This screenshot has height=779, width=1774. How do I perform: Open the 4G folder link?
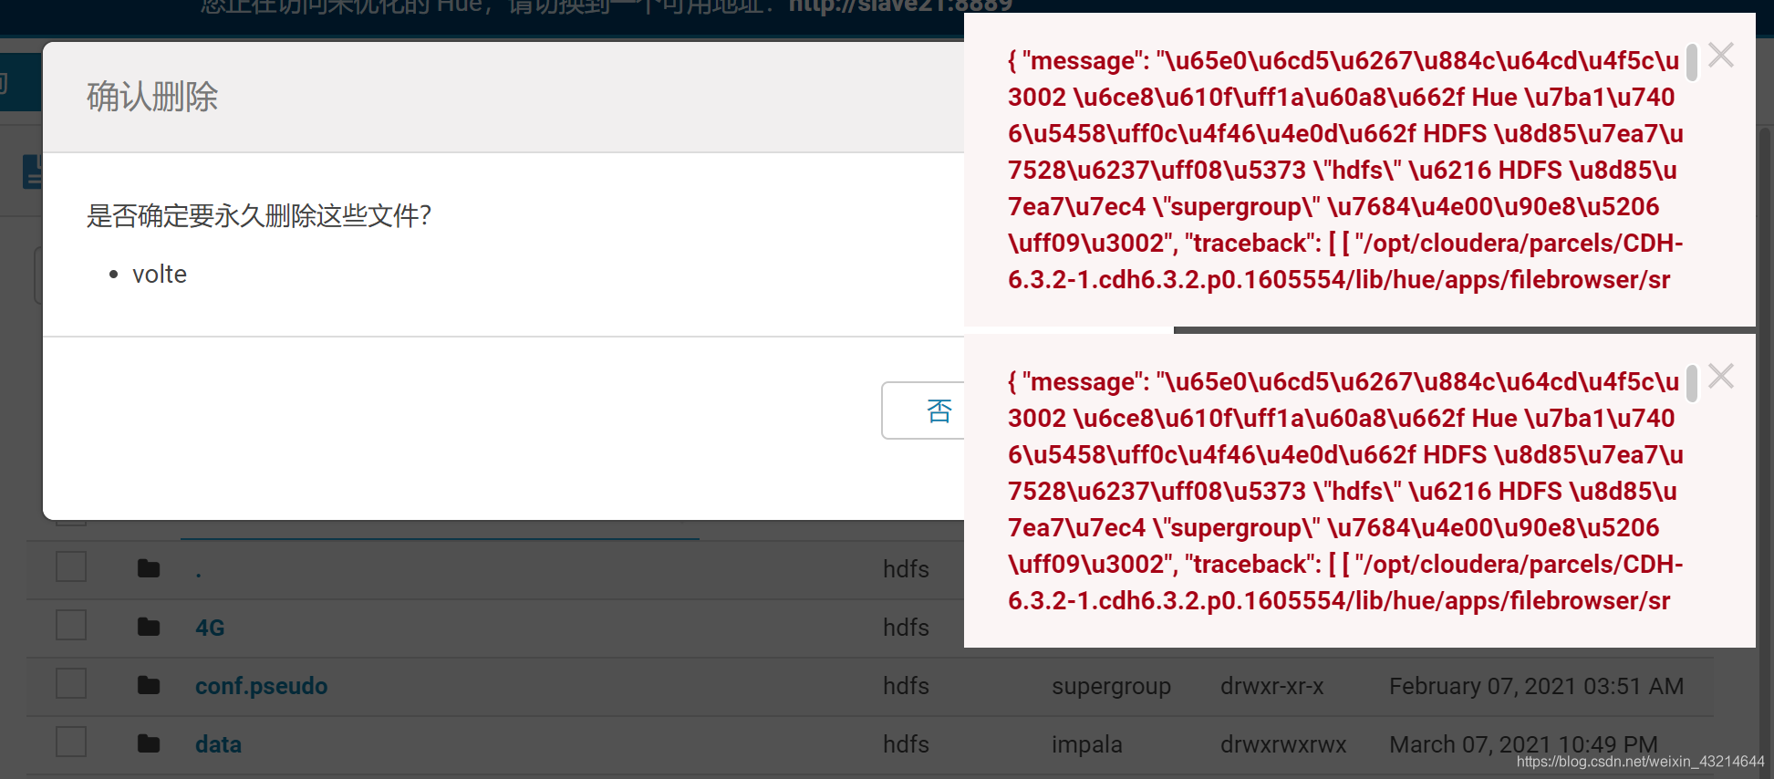(210, 628)
